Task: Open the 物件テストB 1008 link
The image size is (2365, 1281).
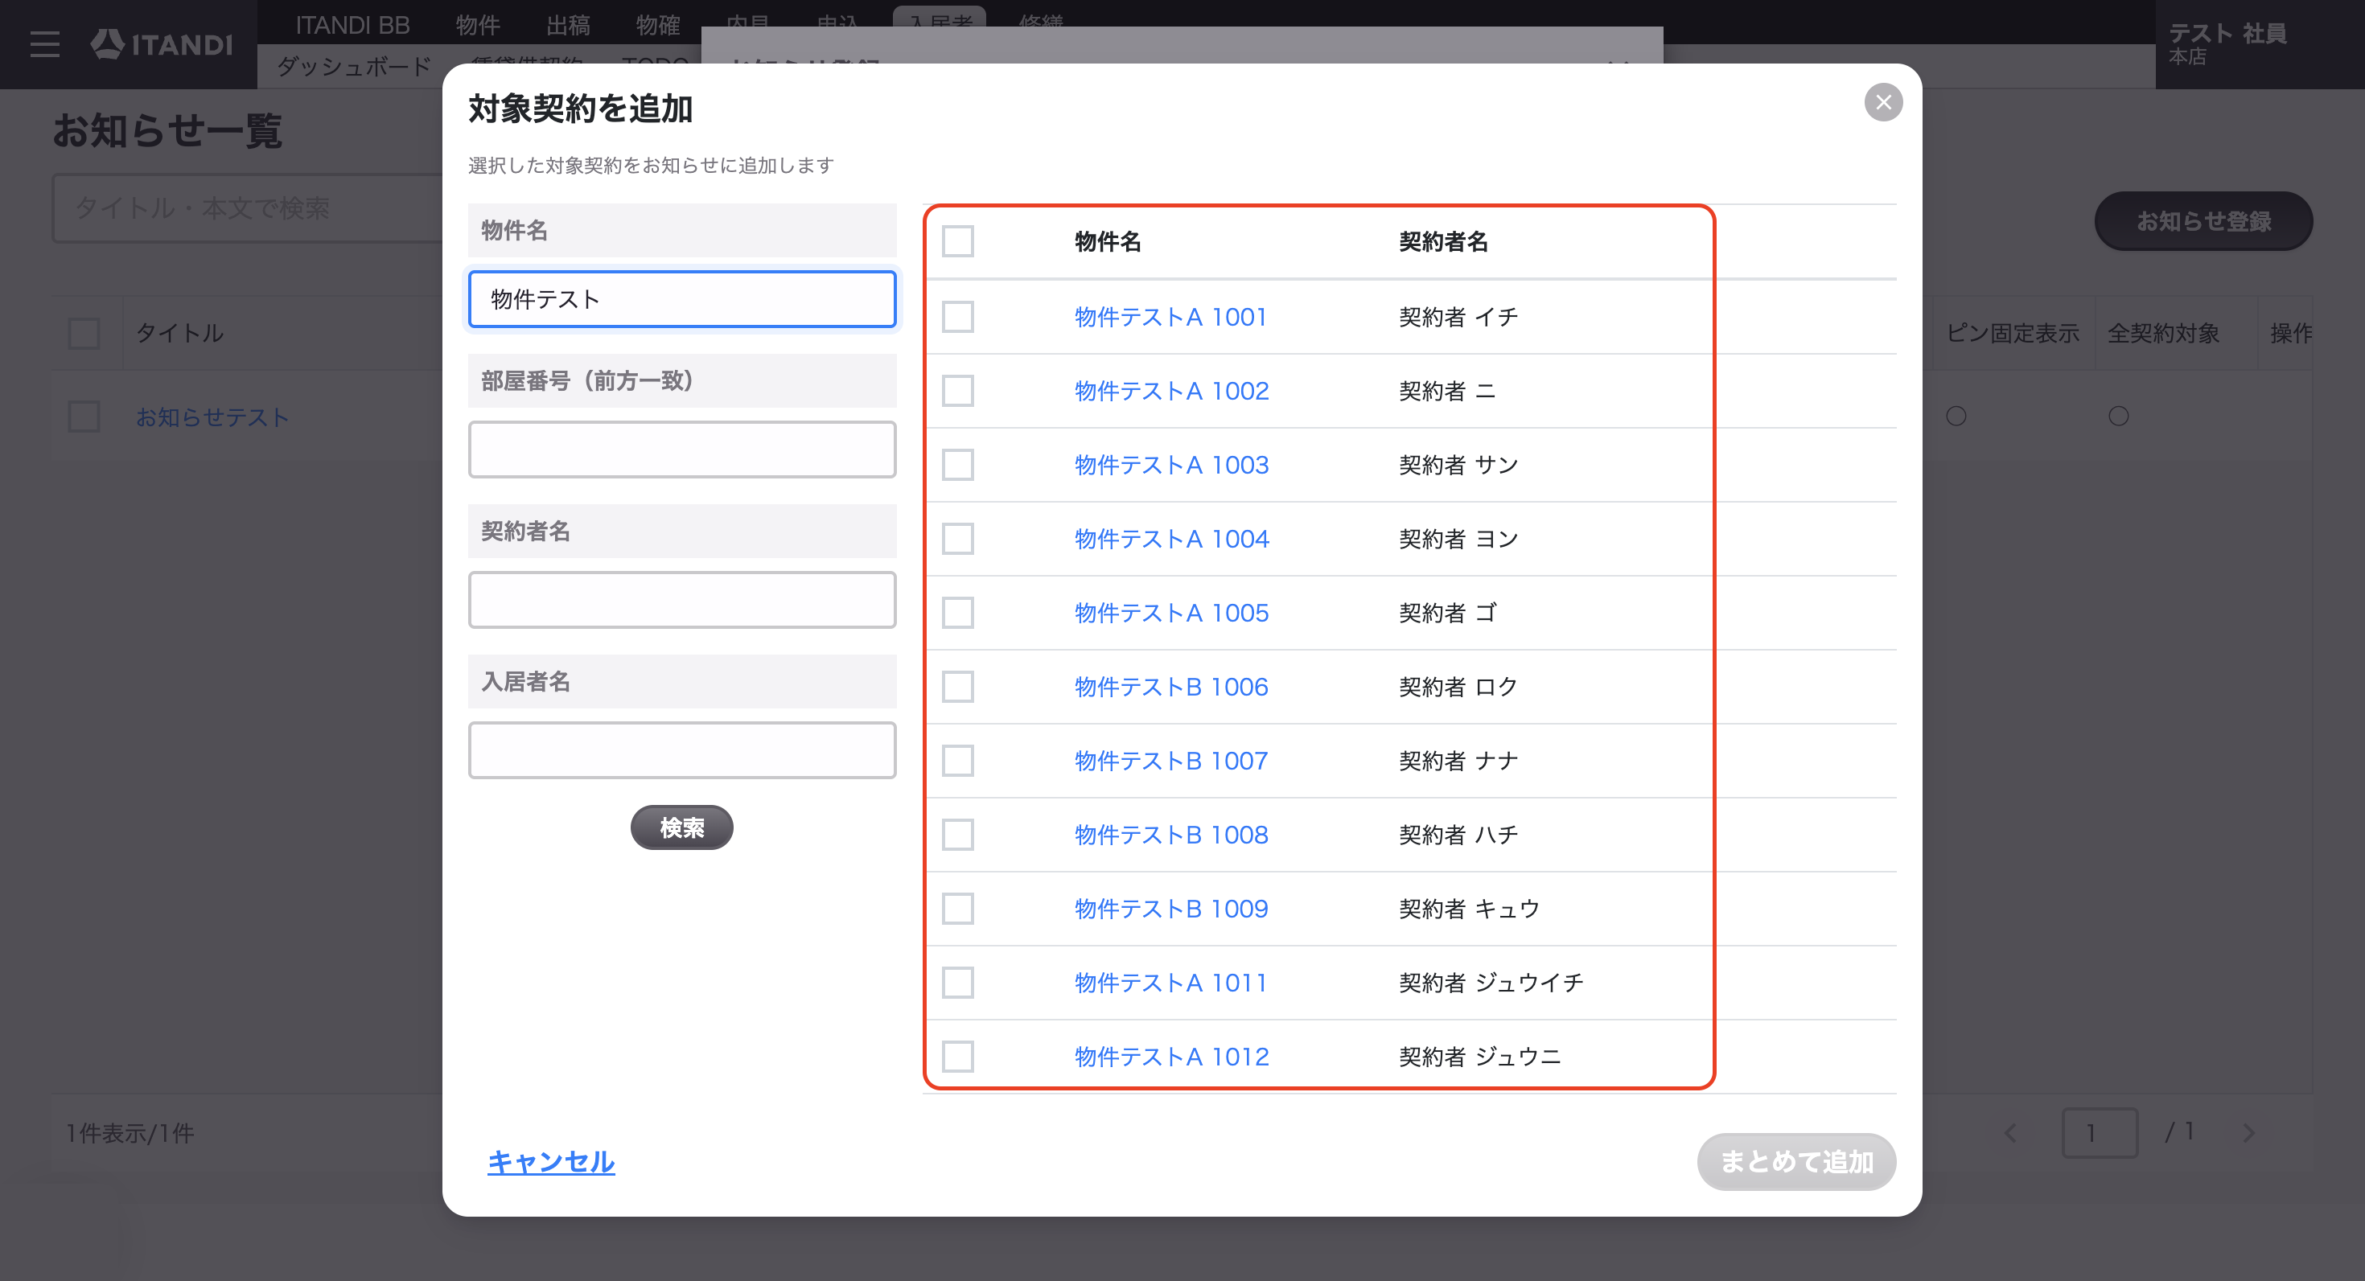Action: [1171, 835]
